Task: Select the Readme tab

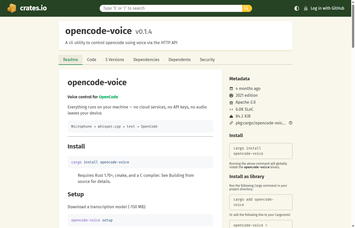Action: (70, 60)
